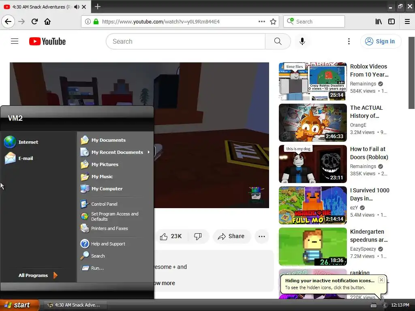The image size is (415, 311).
Task: Open a new tab with the plus button
Action: (x=97, y=6)
